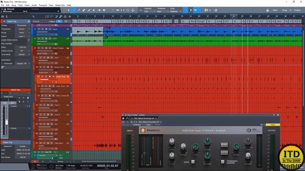Image resolution: width=305 pixels, height=171 pixels.
Task: Toggle the TRANSIENT SHAPER button
Action: click(223, 162)
